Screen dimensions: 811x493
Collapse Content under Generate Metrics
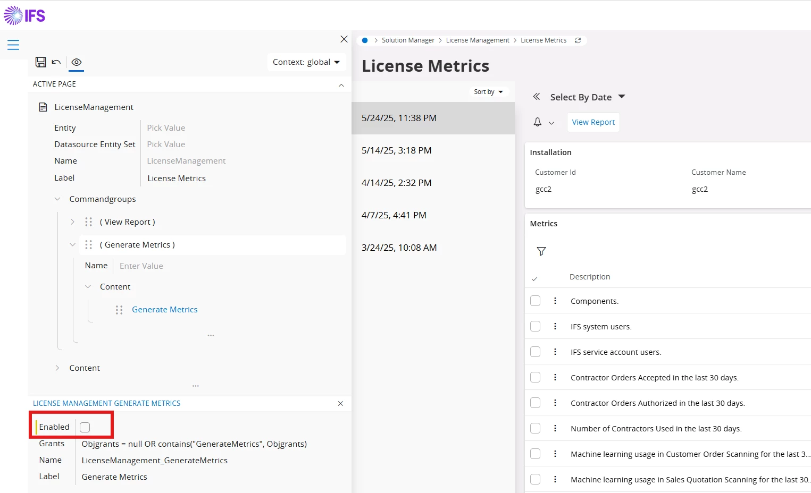point(88,287)
